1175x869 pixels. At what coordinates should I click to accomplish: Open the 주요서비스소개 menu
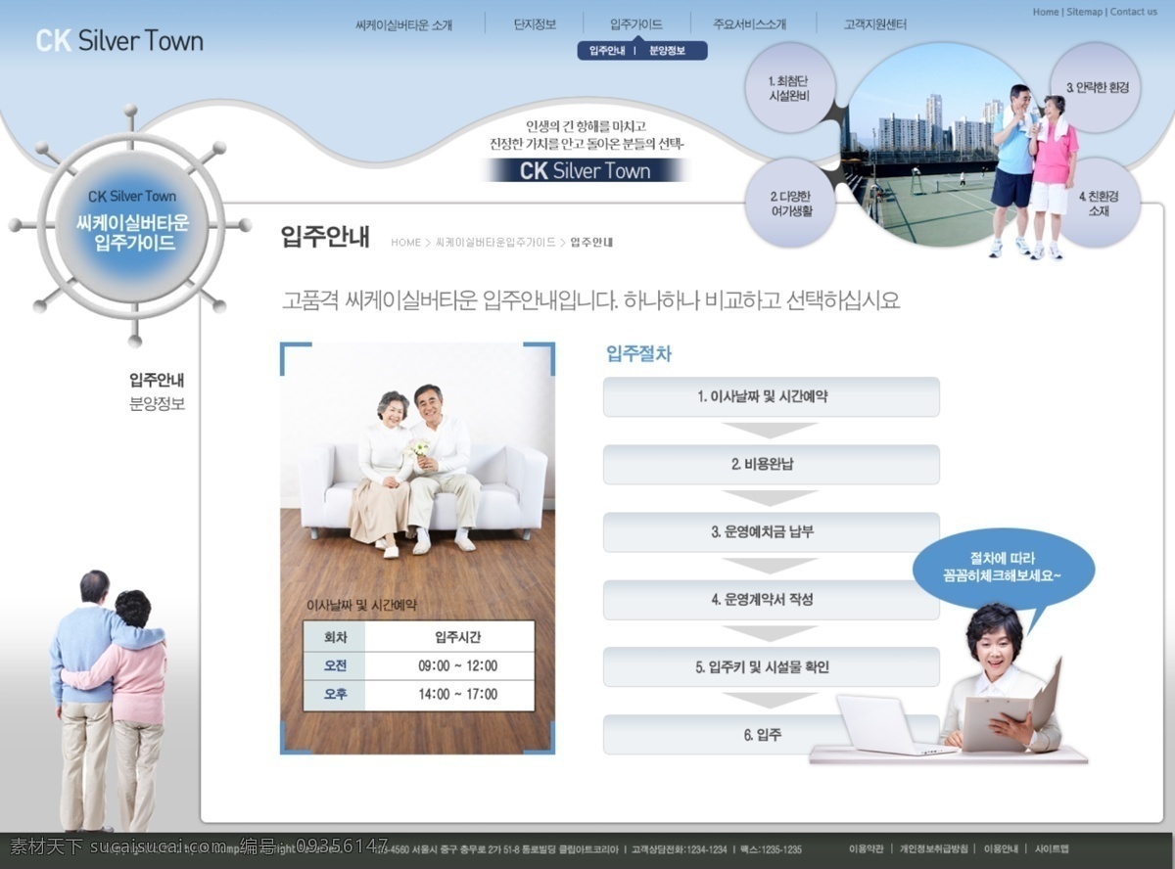pos(749,24)
